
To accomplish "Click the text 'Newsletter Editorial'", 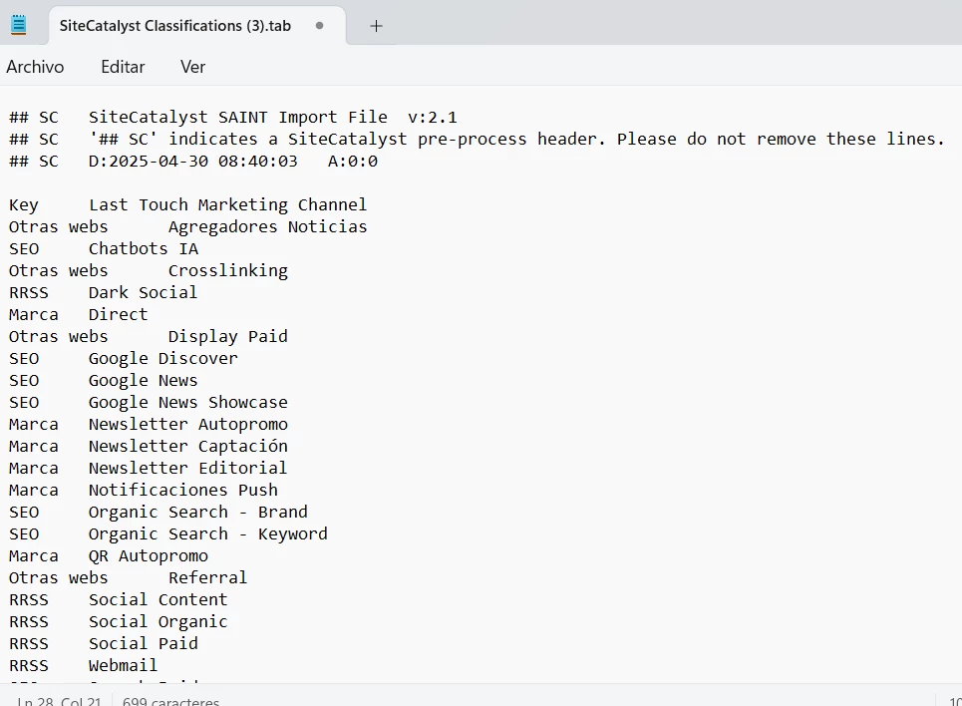I will 187,469.
